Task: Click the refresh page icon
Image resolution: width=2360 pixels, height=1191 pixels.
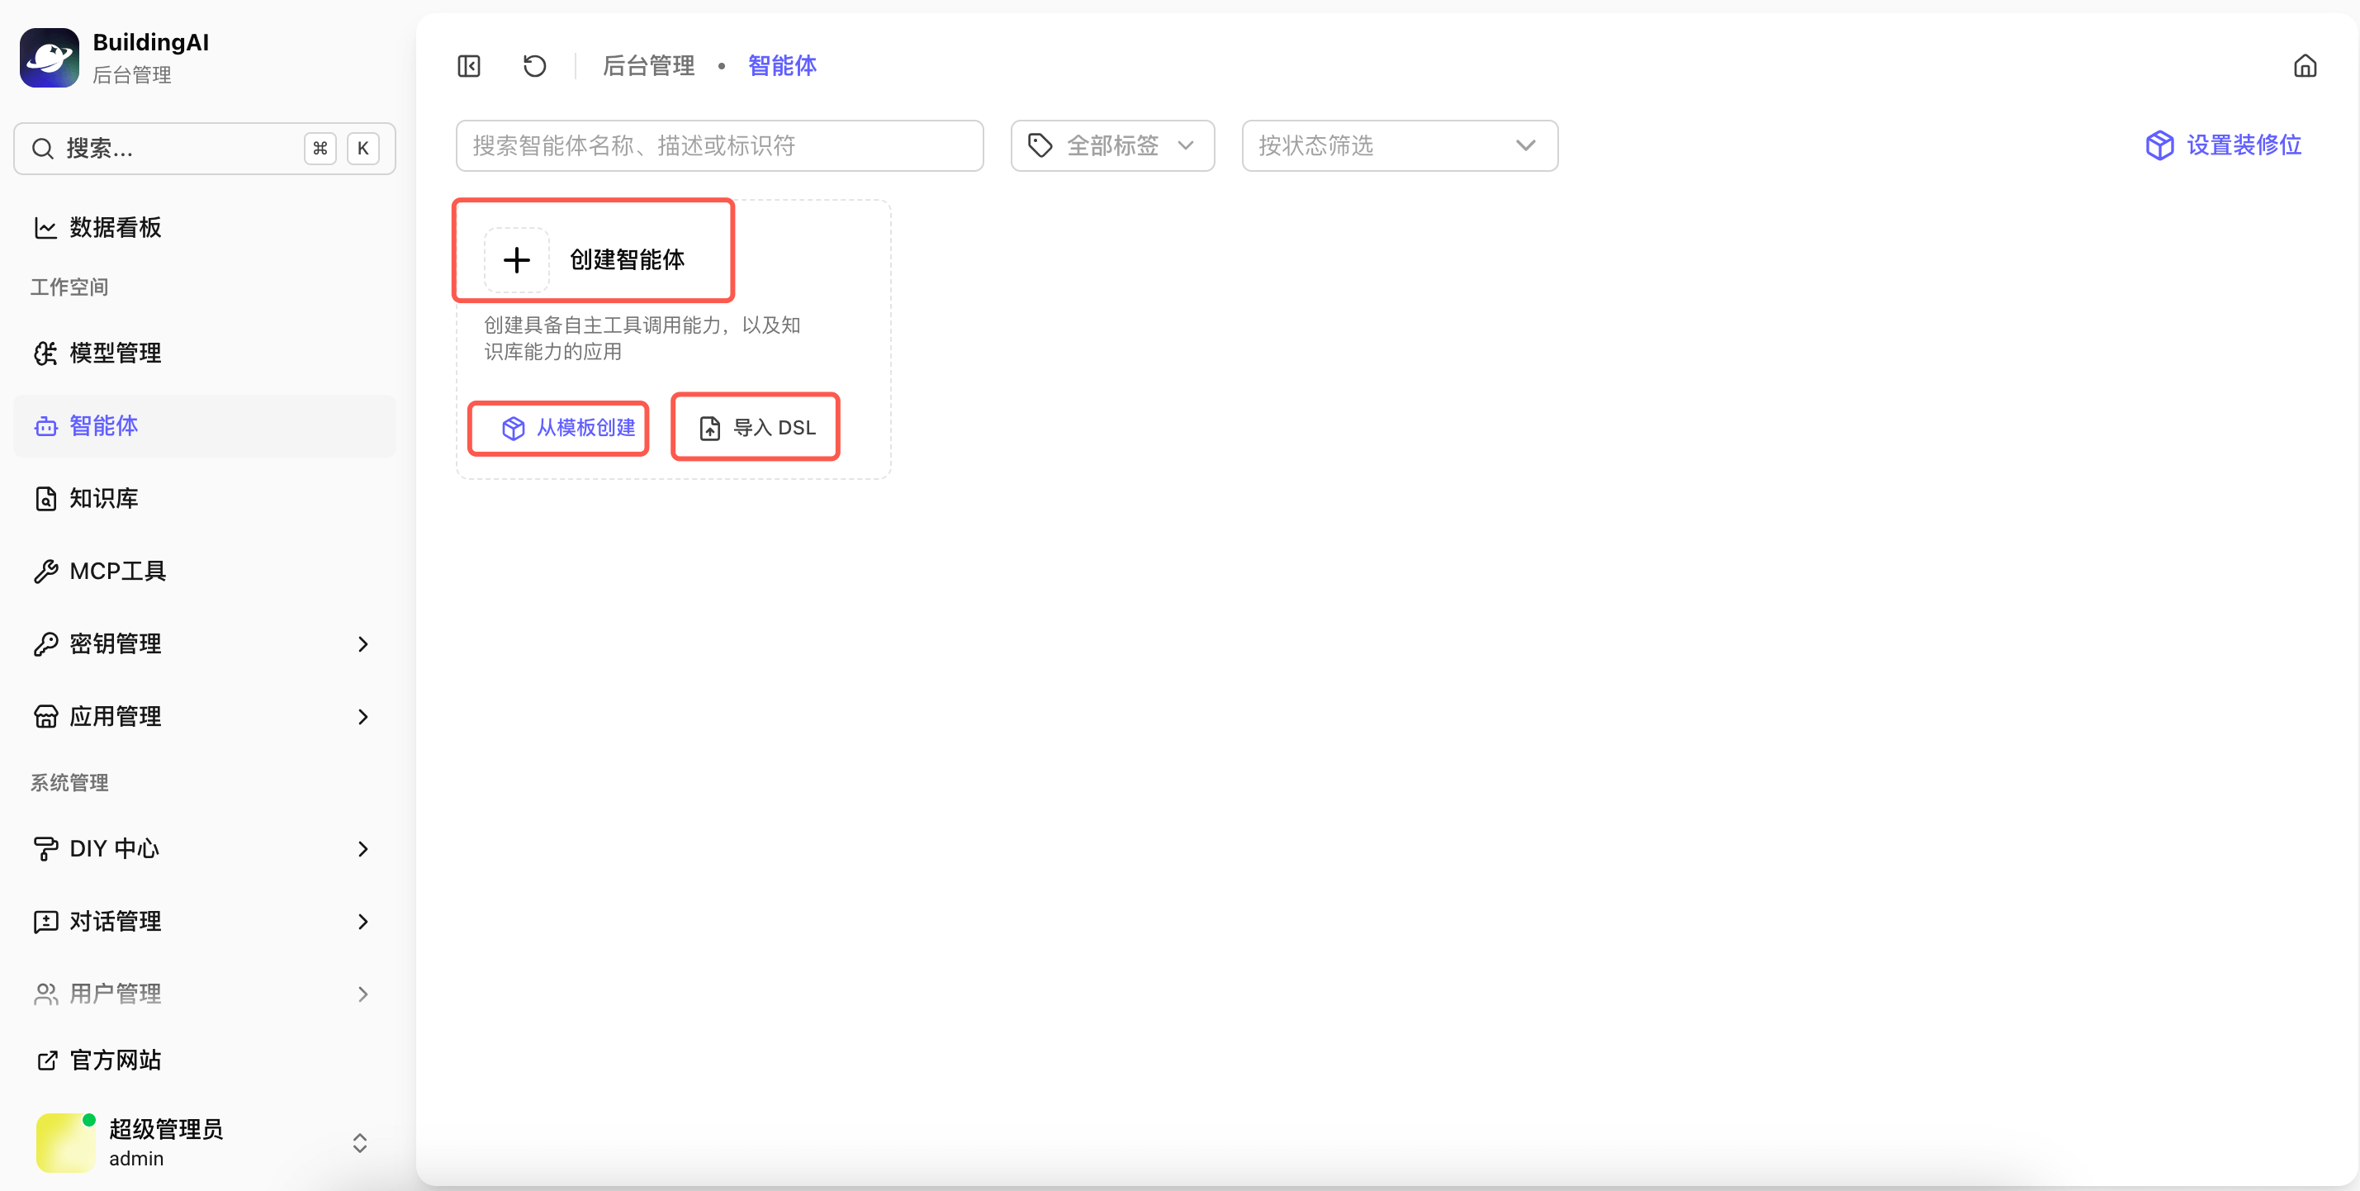Action: point(534,66)
